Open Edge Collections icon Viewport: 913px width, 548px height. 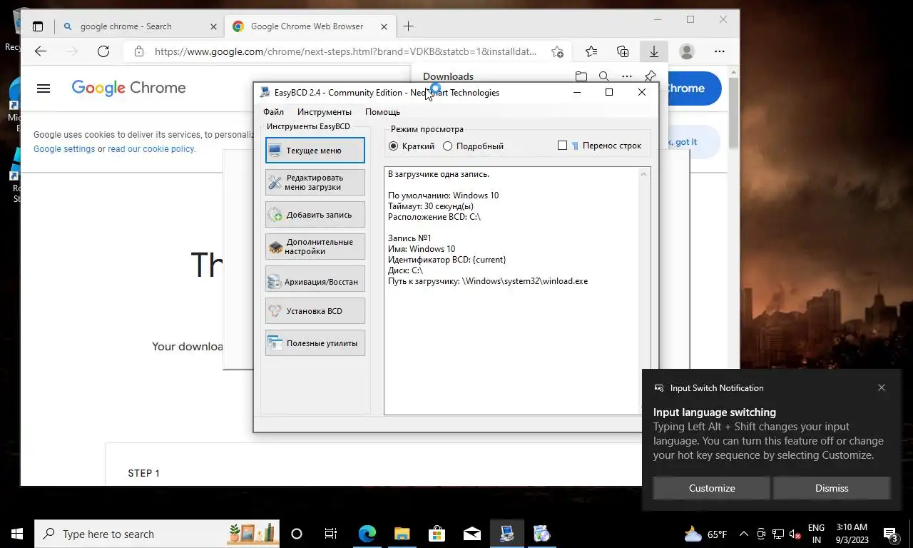[623, 51]
